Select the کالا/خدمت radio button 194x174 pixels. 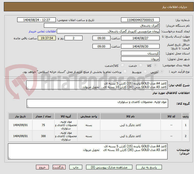pos(122,65)
